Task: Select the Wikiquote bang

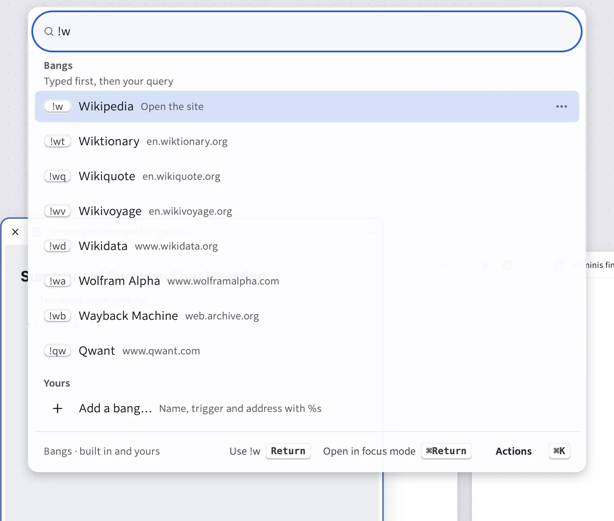Action: click(307, 176)
